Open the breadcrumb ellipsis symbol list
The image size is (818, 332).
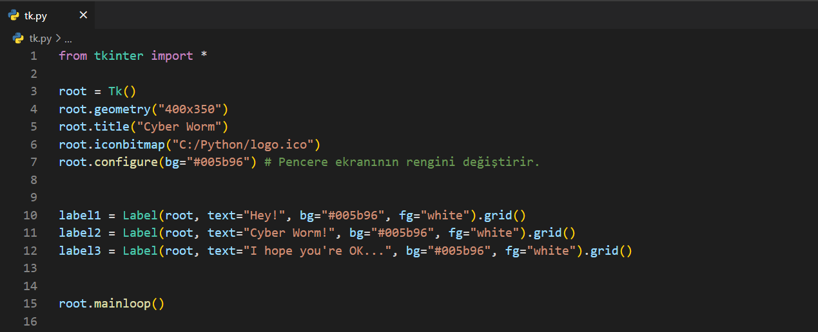coord(68,39)
